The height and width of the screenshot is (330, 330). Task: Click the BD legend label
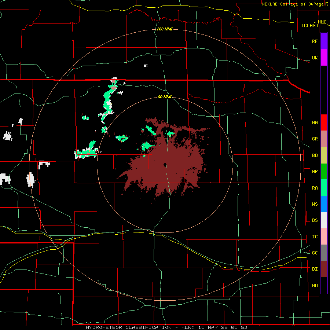click(x=315, y=155)
